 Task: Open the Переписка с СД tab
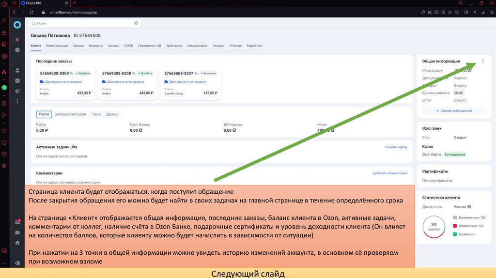[150, 46]
